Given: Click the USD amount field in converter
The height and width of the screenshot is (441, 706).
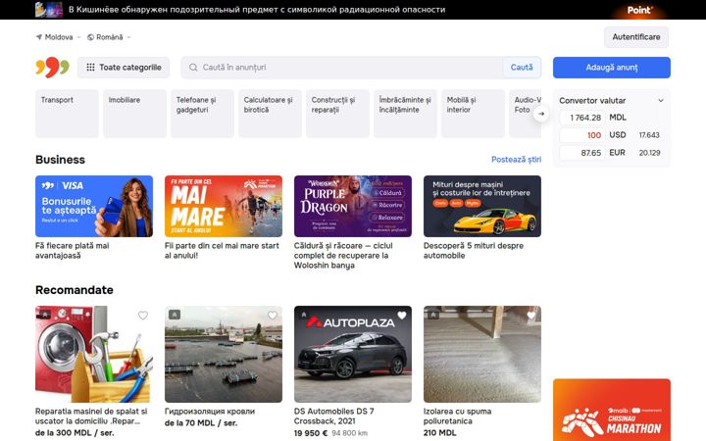Looking at the screenshot, I should coord(582,135).
